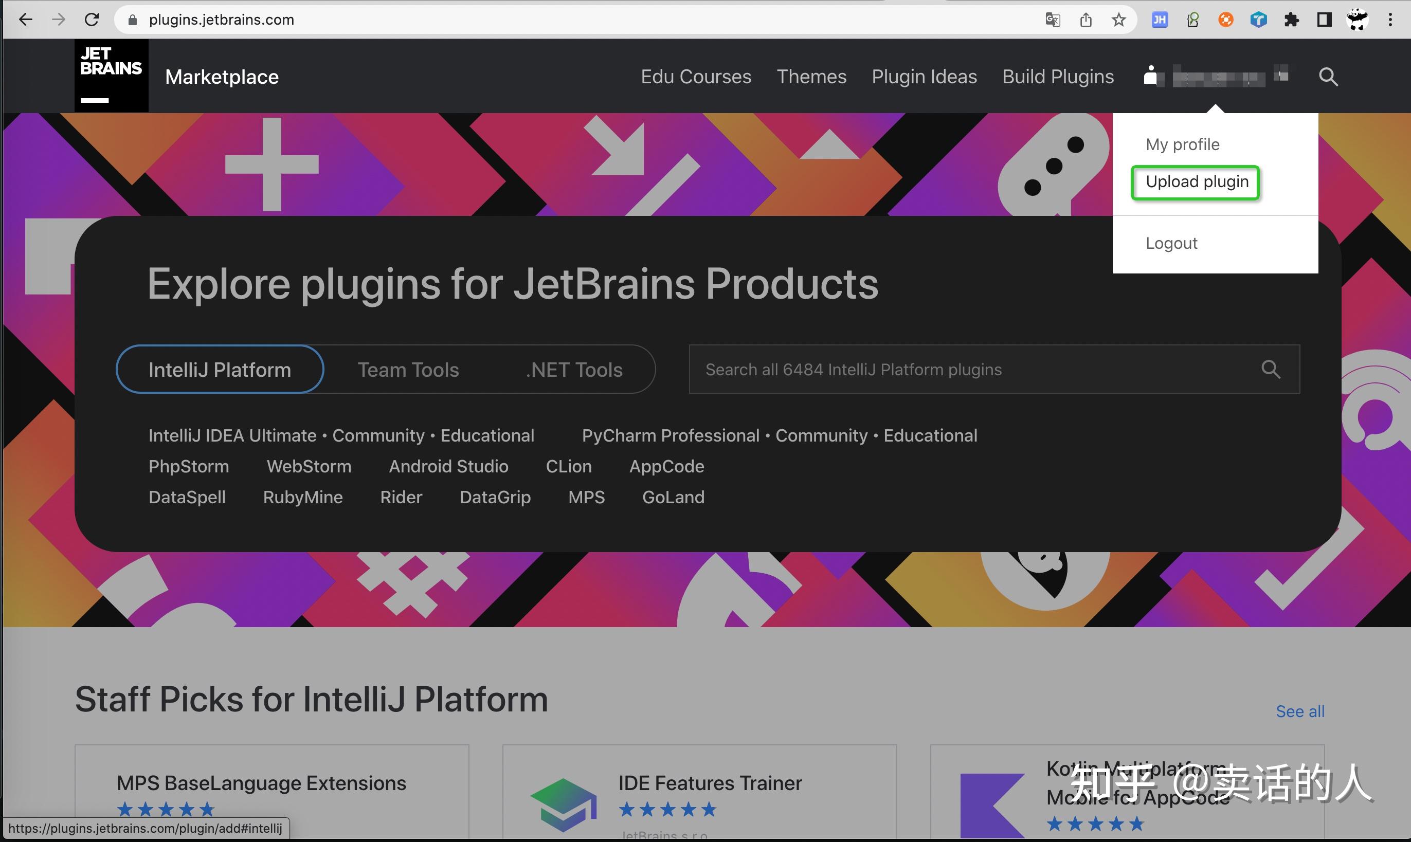Reload the page with refresh icon

pos(92,20)
